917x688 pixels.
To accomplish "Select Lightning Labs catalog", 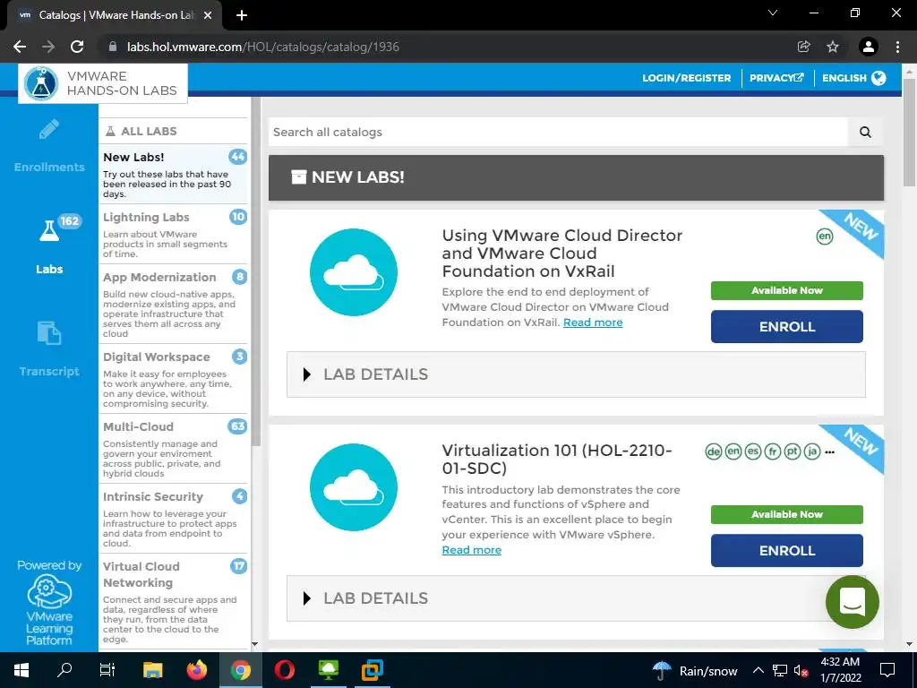I will point(175,234).
